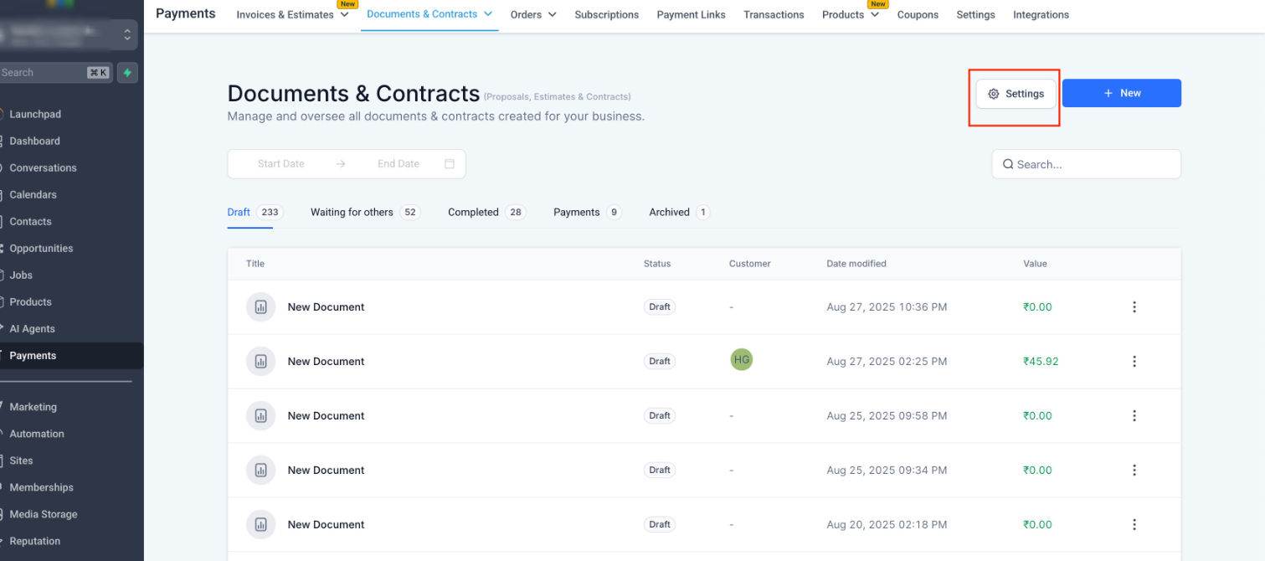Viewport: 1265px width, 561px height.
Task: Open AI Agents in the sidebar
Action: coord(32,329)
